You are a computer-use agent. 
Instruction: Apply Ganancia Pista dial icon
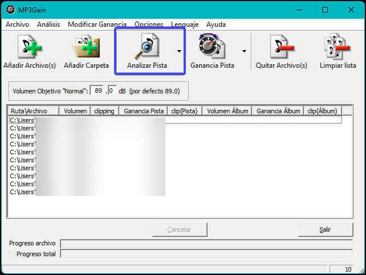point(212,46)
